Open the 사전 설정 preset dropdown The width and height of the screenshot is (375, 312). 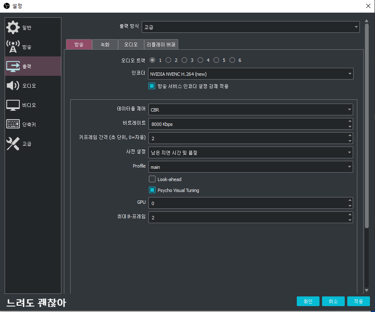pos(251,152)
